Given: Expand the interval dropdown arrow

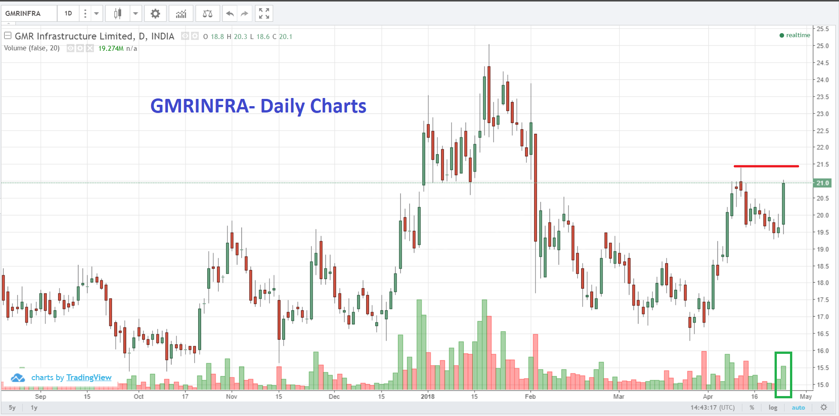Looking at the screenshot, I should [x=96, y=14].
